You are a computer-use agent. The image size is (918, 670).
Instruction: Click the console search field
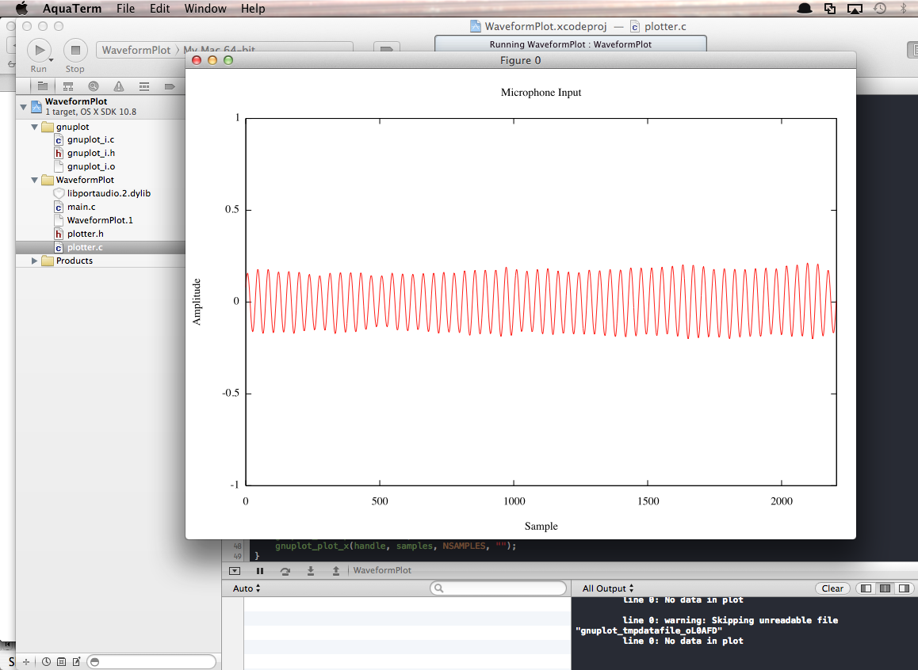pyautogui.click(x=499, y=588)
